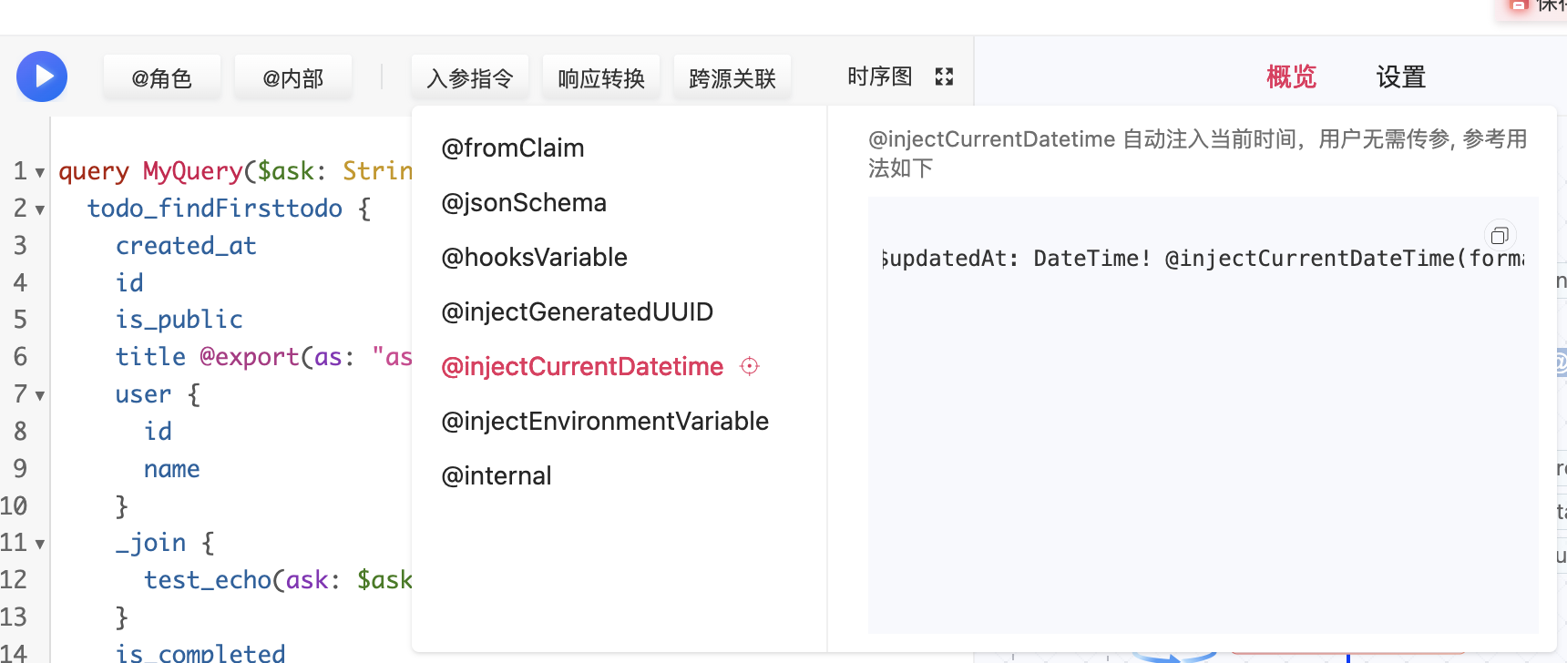Select @fromClaim from the directive list
The image size is (1567, 663).
coord(513,148)
